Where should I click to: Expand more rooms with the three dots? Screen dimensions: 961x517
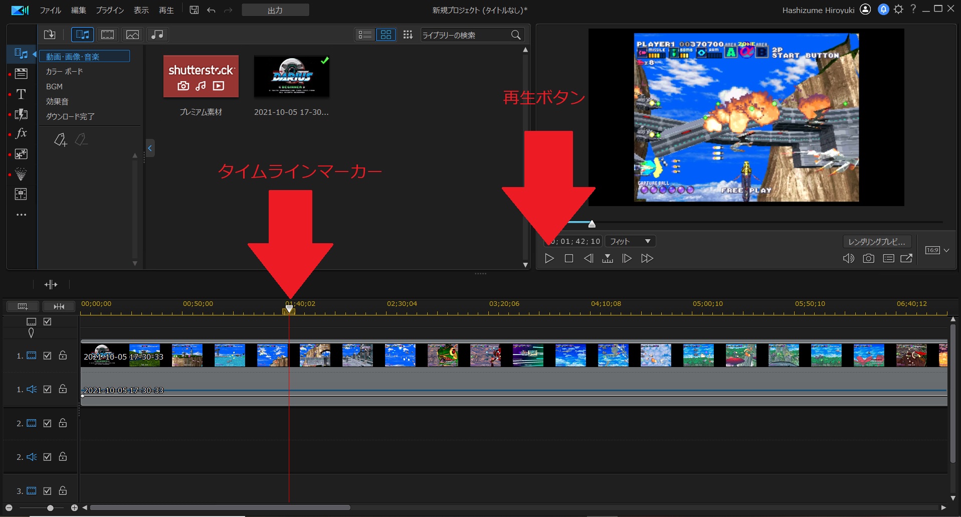(x=21, y=215)
